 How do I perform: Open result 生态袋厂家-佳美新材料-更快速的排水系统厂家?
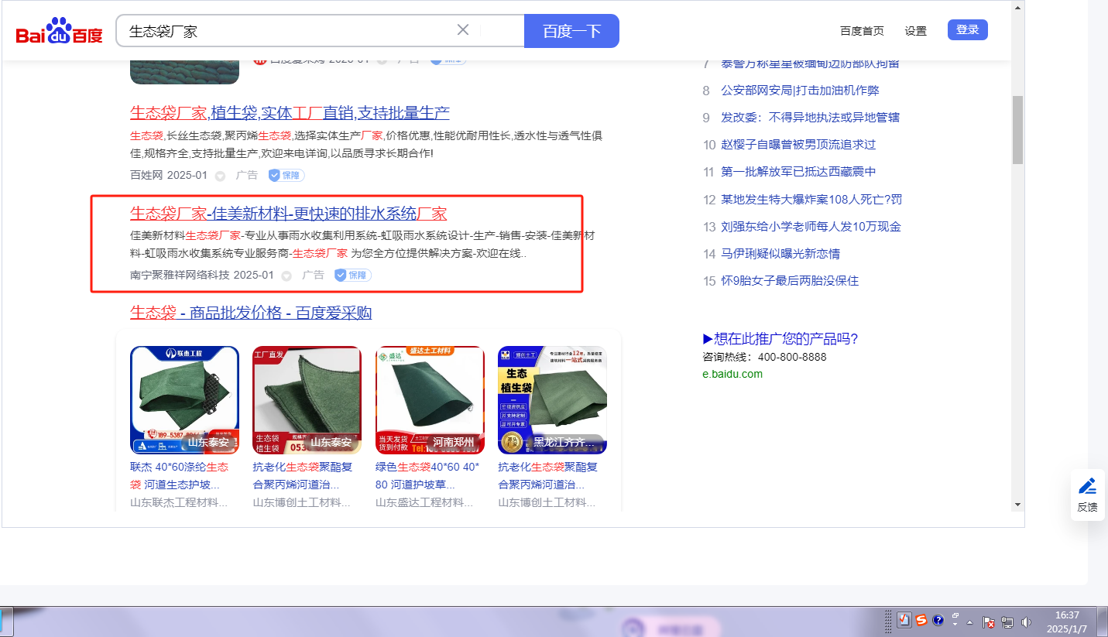[288, 214]
